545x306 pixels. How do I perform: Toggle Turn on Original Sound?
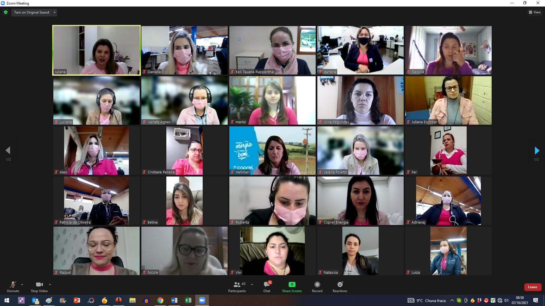(32, 12)
